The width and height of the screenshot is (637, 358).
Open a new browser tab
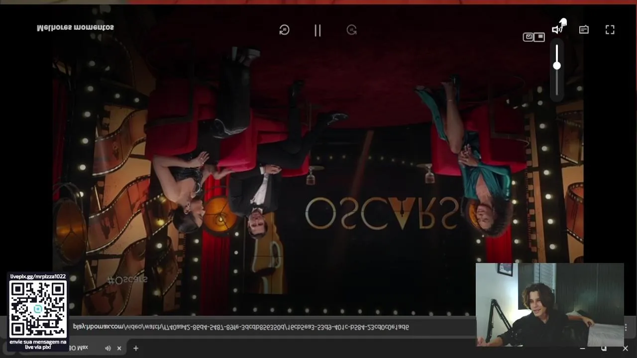tap(135, 348)
